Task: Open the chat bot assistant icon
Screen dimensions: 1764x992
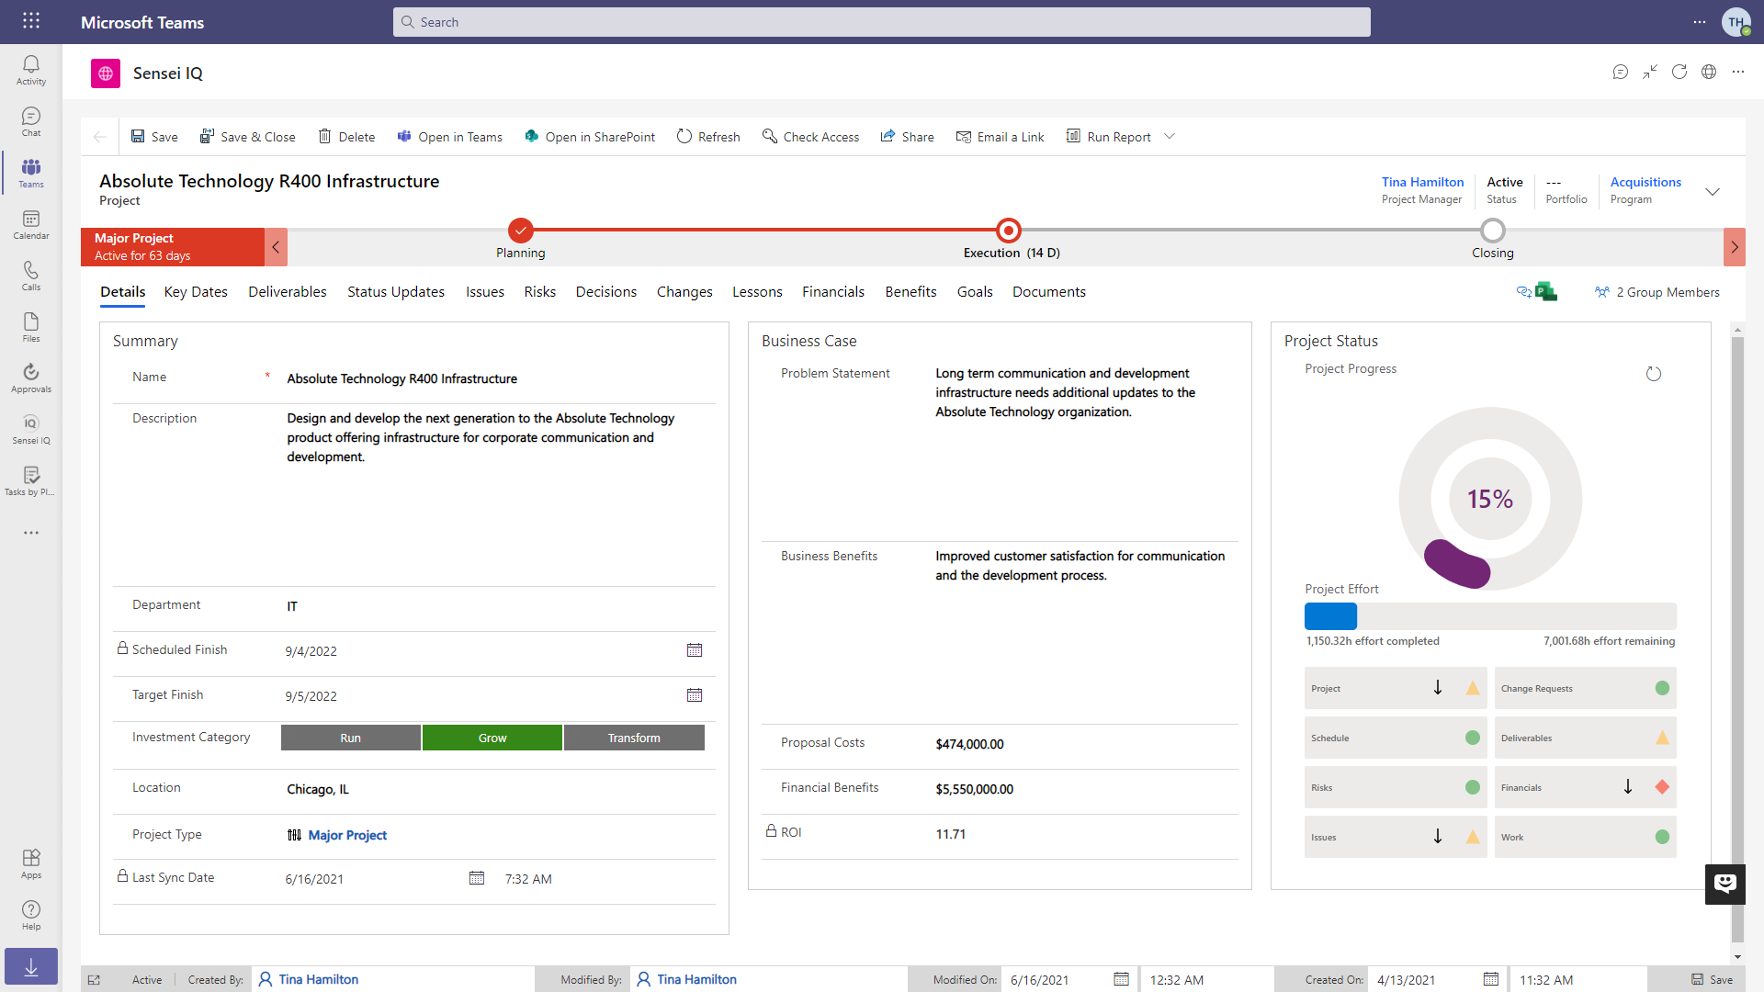Action: point(1725,884)
